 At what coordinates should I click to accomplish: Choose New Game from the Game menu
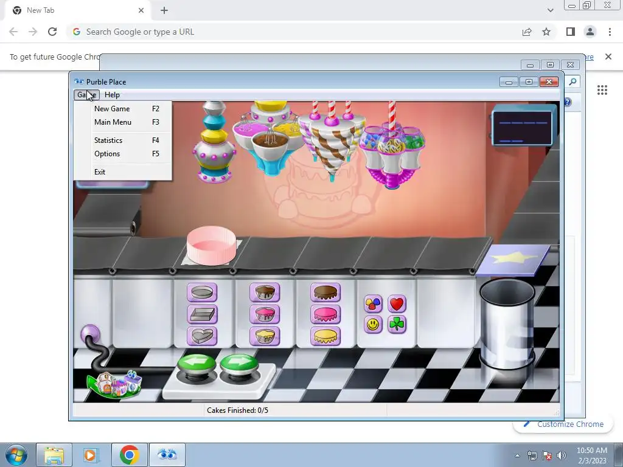click(x=123, y=109)
